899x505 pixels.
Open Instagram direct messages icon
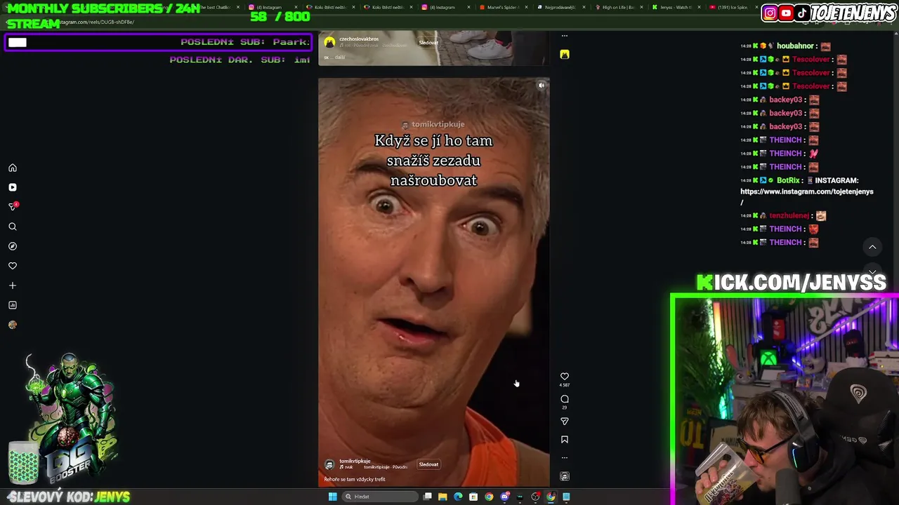[13, 207]
